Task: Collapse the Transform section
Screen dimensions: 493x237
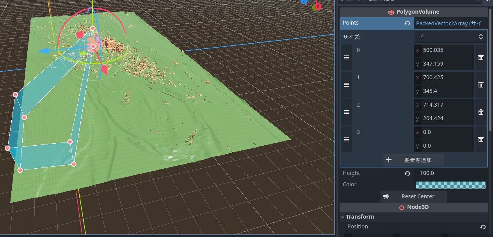Action: pos(343,217)
